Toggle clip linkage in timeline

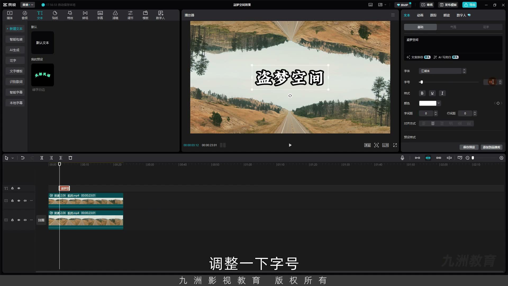439,158
